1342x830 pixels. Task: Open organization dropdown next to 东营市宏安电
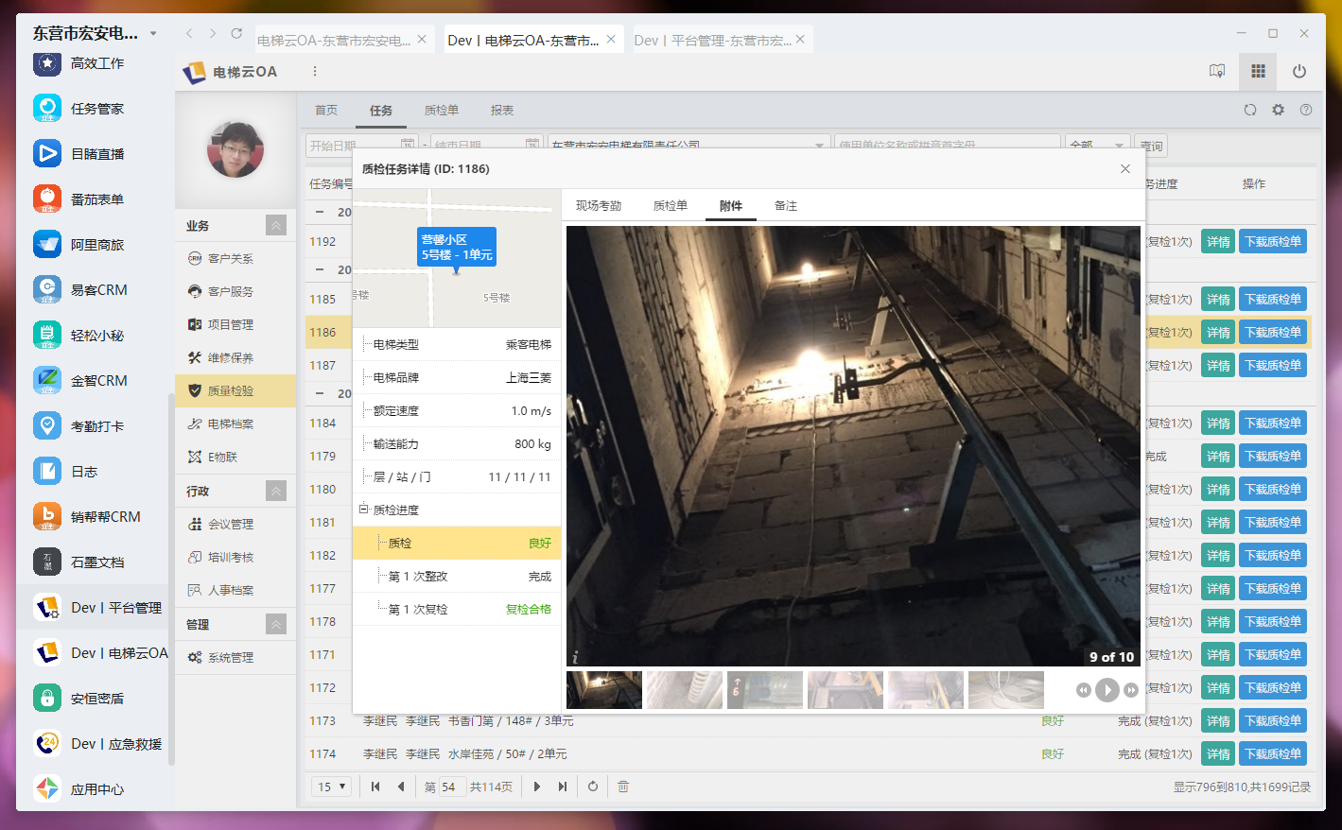pos(153,33)
